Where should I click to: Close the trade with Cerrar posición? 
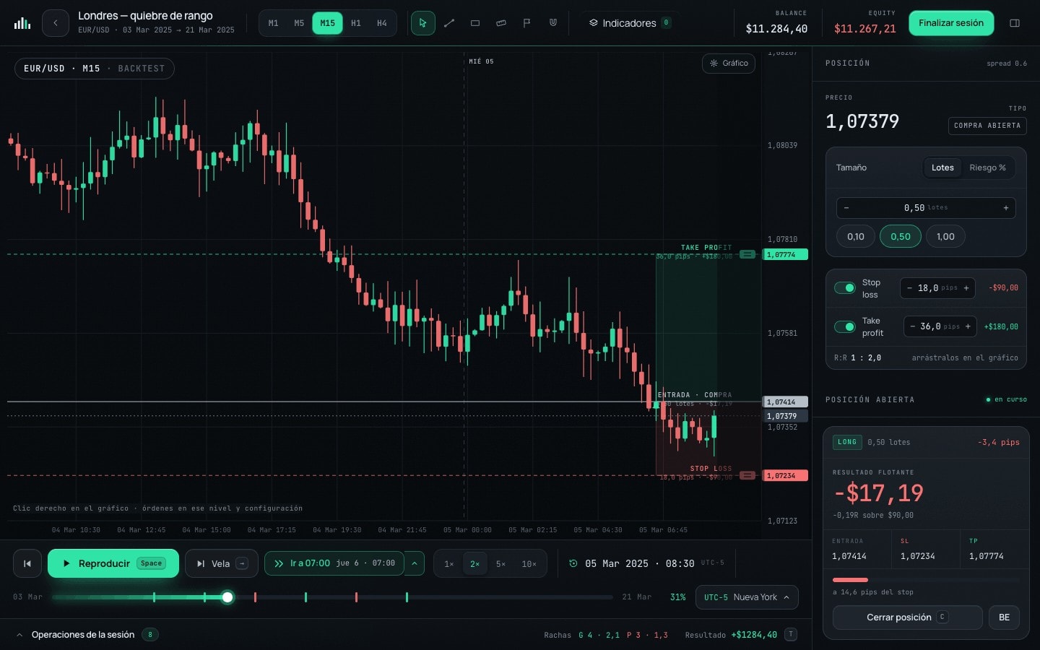point(908,617)
